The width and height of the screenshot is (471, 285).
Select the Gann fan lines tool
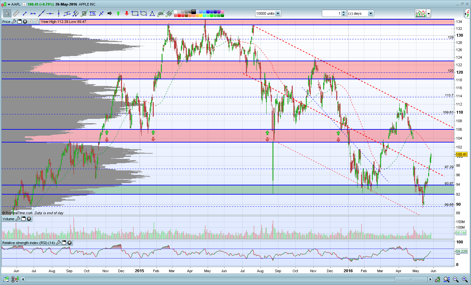pyautogui.click(x=169, y=13)
